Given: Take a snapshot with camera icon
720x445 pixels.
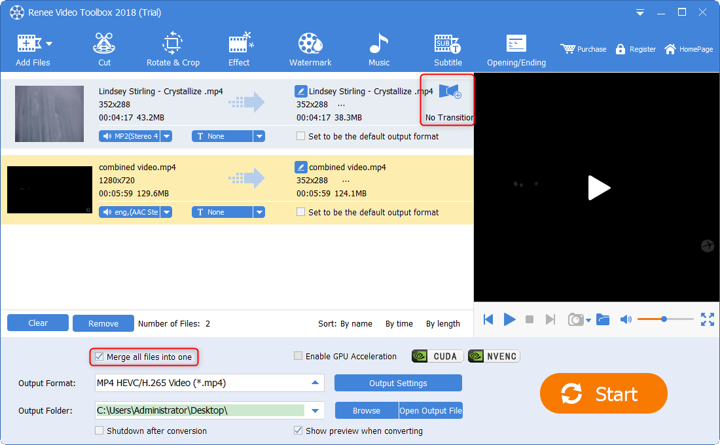Looking at the screenshot, I should coord(575,319).
